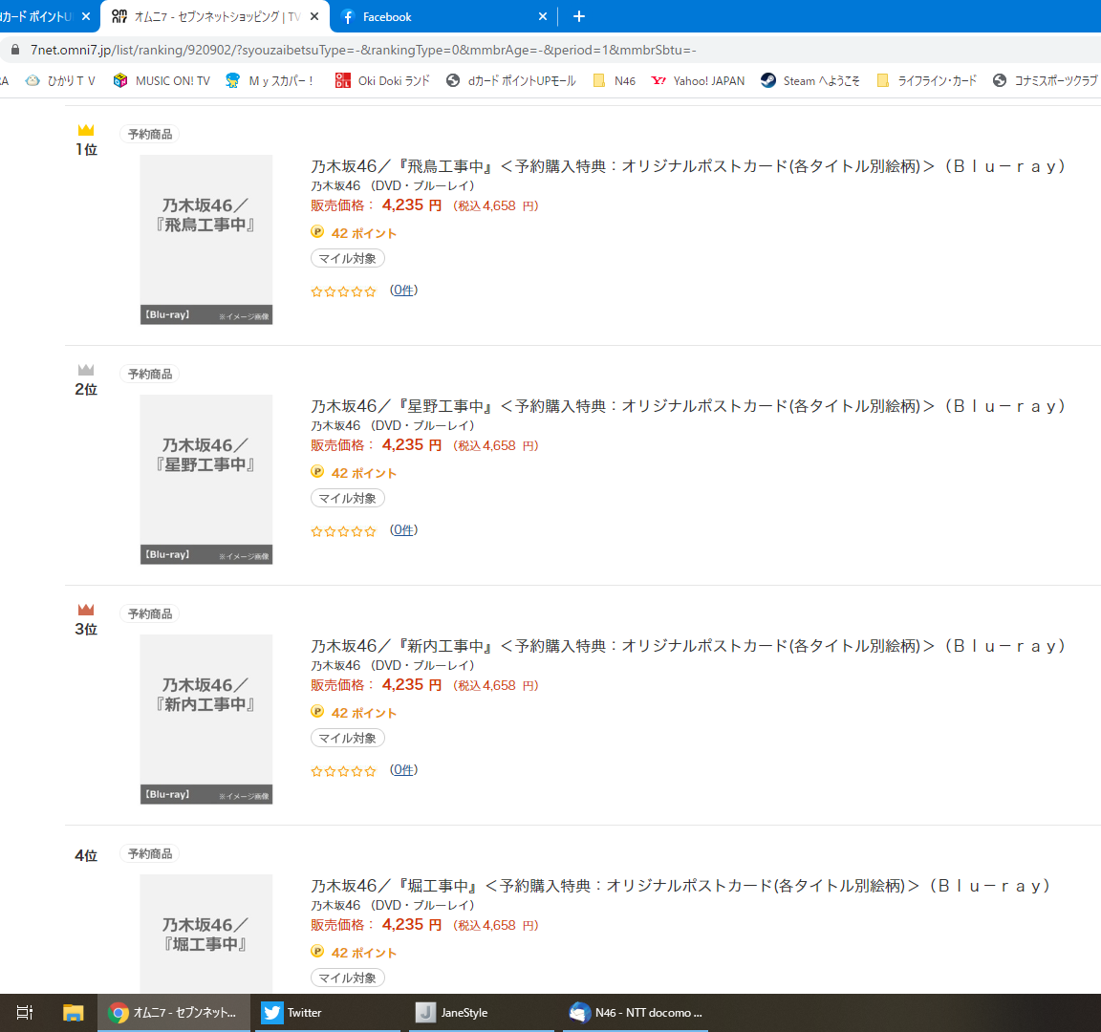
Task: Click the 予約商品 label on rank 3
Action: point(149,614)
